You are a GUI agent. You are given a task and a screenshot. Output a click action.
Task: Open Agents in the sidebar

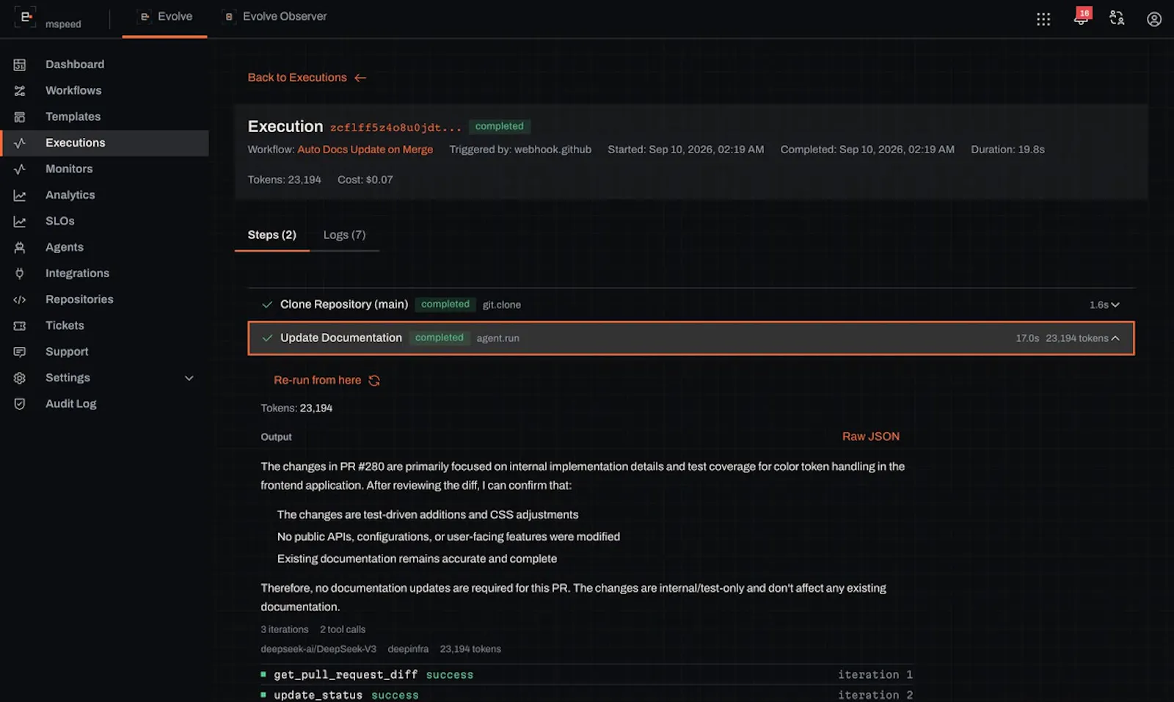click(65, 247)
